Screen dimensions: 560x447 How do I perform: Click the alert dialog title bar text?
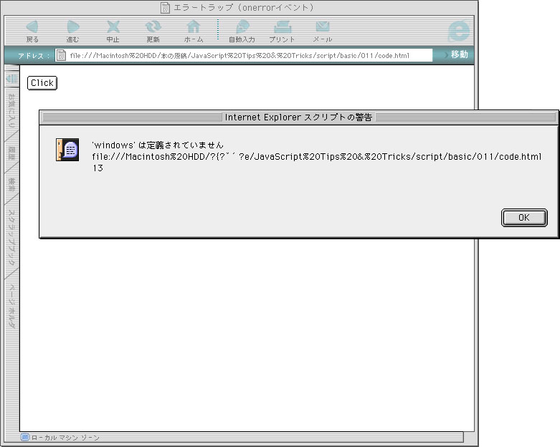coord(298,117)
